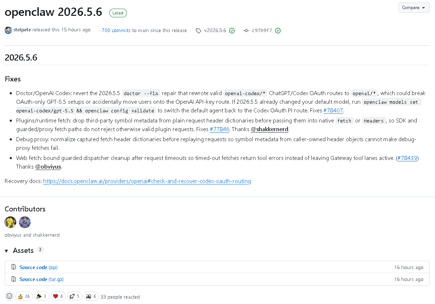Open tag v2026.5.6
Viewport: 435px width, 304px height.
click(215, 31)
